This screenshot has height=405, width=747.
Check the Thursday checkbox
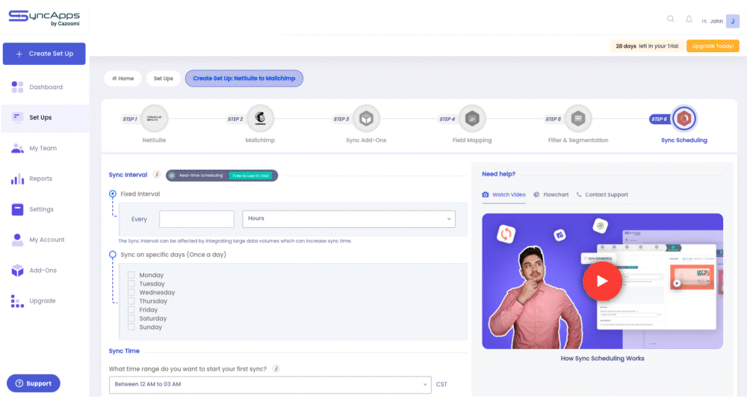131,300
